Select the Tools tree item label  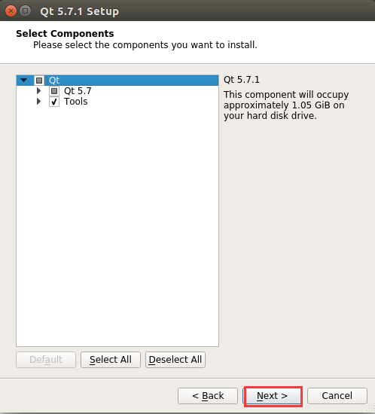[76, 102]
